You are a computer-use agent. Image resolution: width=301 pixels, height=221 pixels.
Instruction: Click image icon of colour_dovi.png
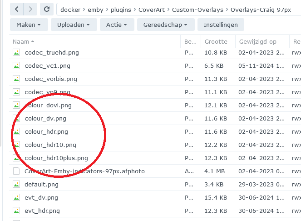pos(16,105)
